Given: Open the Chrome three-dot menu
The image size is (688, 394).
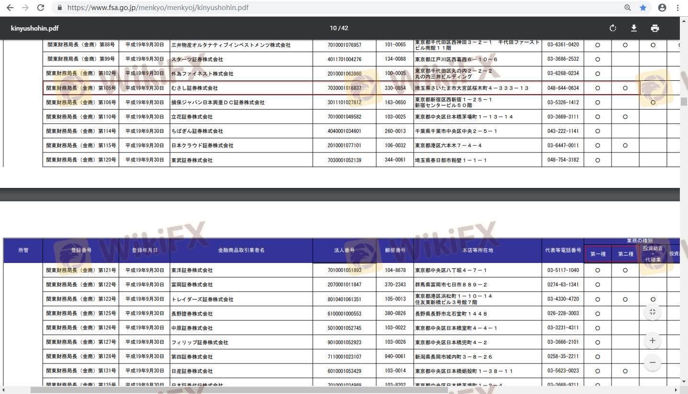Looking at the screenshot, I should [678, 8].
